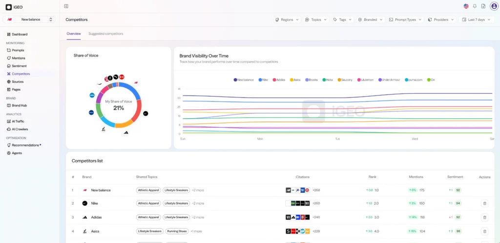Click the Adidas citation source thumbnails
The image size is (500, 243).
pos(297,217)
